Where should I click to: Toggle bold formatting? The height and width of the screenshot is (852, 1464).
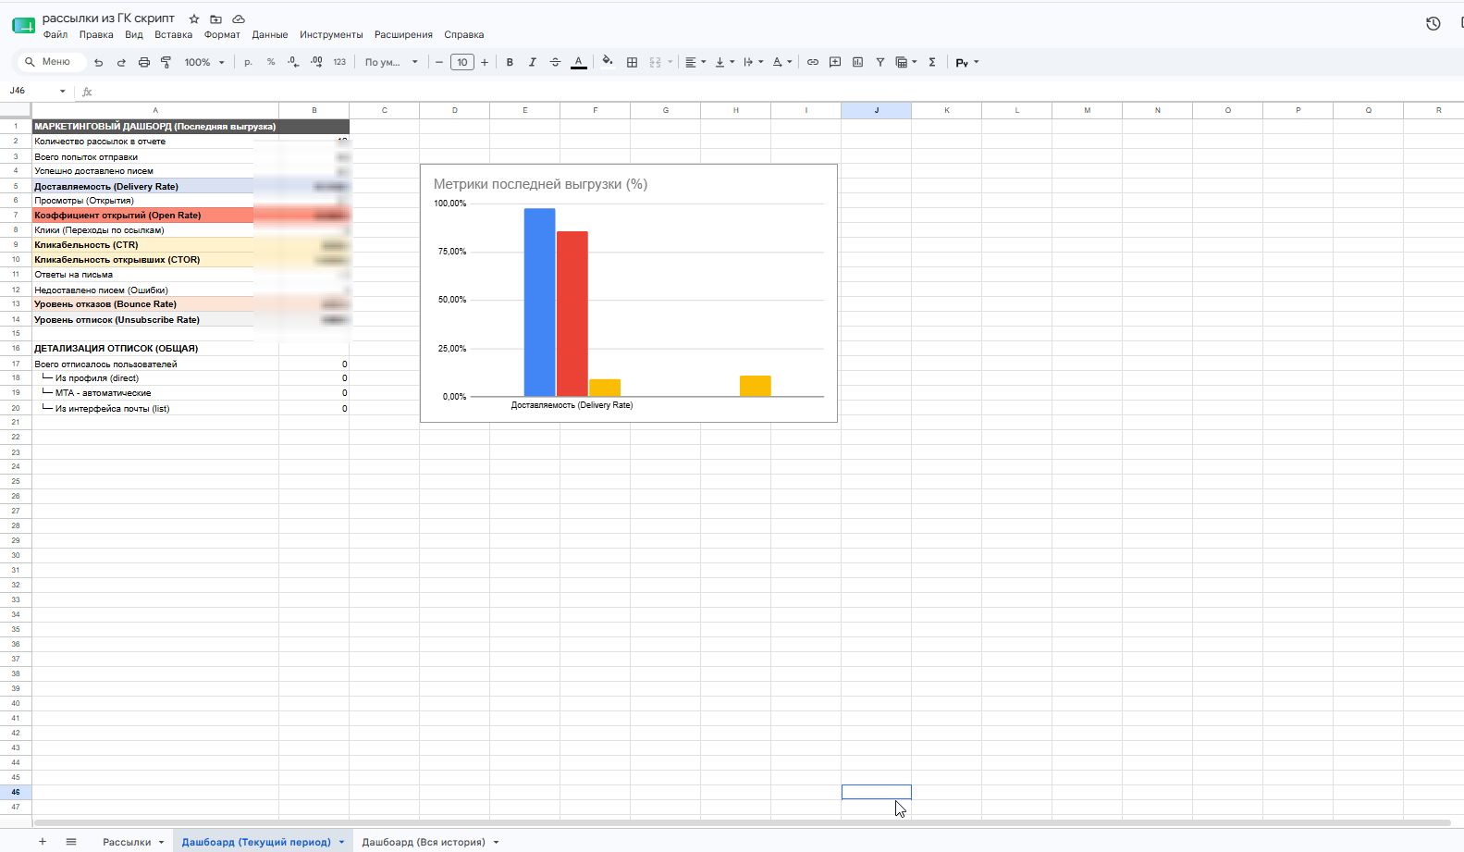click(510, 62)
